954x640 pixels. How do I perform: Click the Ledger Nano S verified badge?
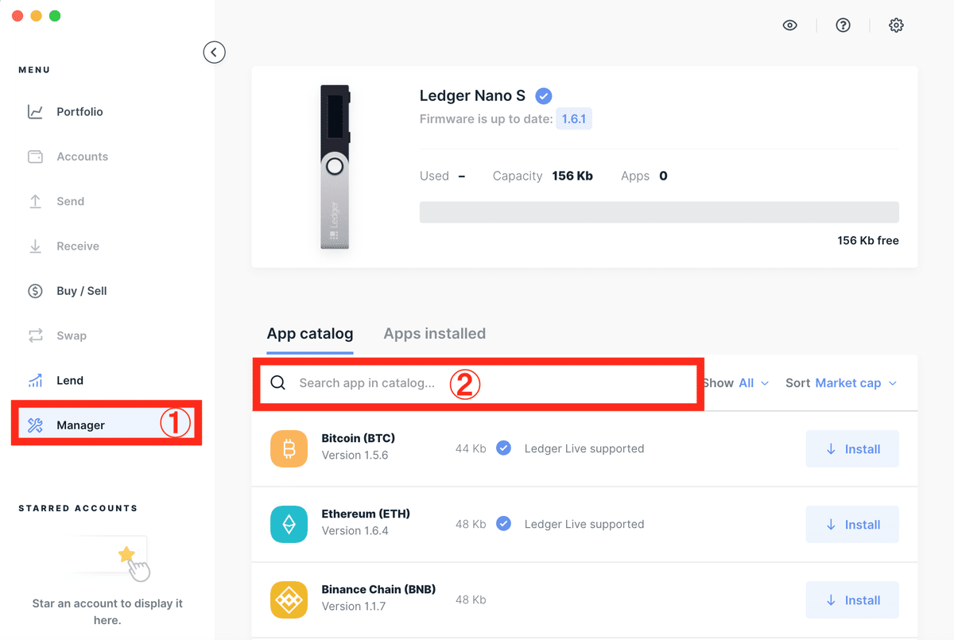[543, 96]
